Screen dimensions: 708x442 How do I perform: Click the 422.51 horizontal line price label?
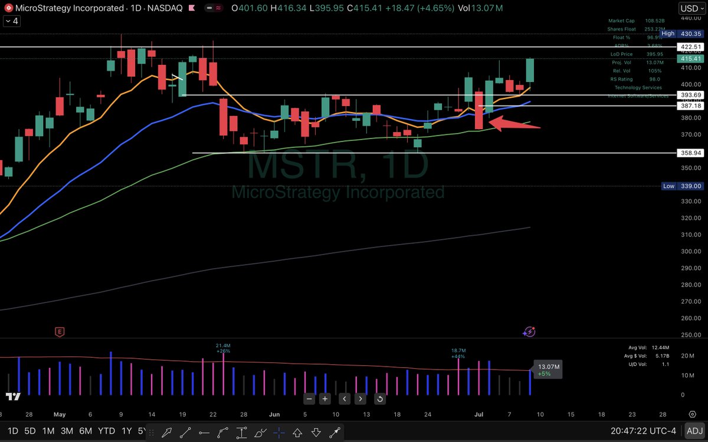pyautogui.click(x=690, y=47)
